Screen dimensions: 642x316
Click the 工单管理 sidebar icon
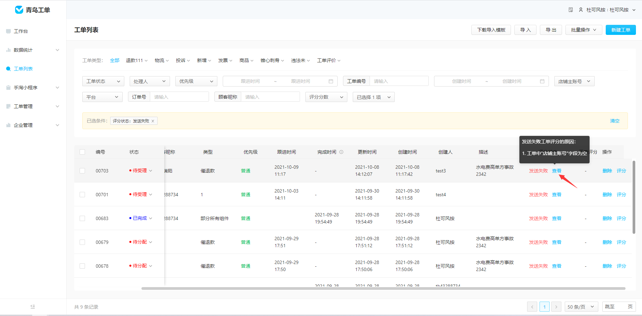[8, 106]
